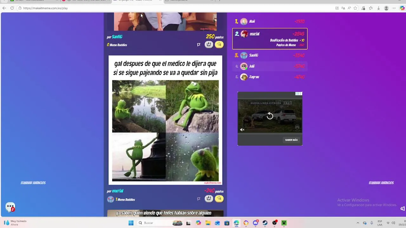Viewport: 406px width, 228px height.
Task: Open chat bubble with 2 notifications
Action: click(10, 207)
